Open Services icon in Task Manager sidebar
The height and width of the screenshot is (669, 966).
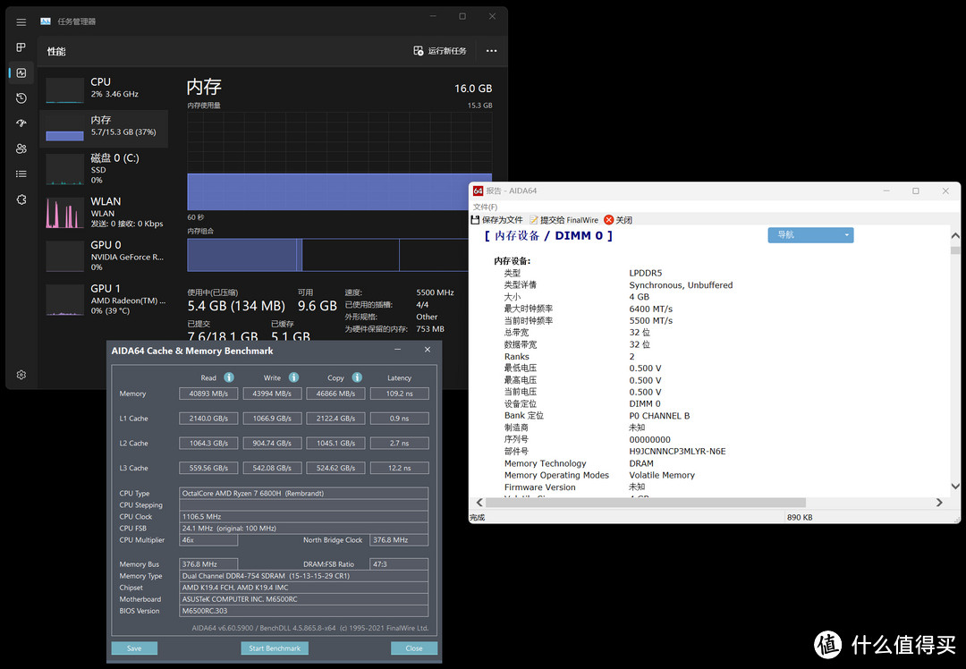pos(21,199)
